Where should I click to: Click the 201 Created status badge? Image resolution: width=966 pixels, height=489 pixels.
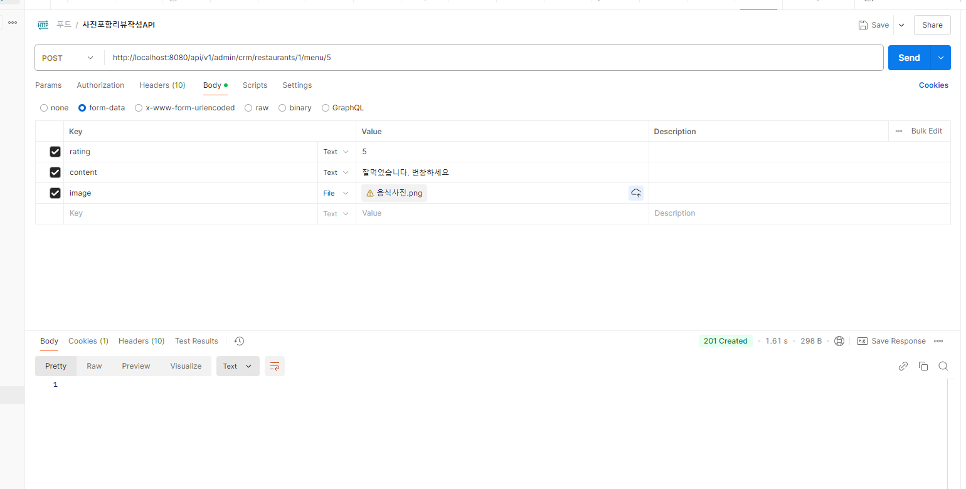point(726,341)
